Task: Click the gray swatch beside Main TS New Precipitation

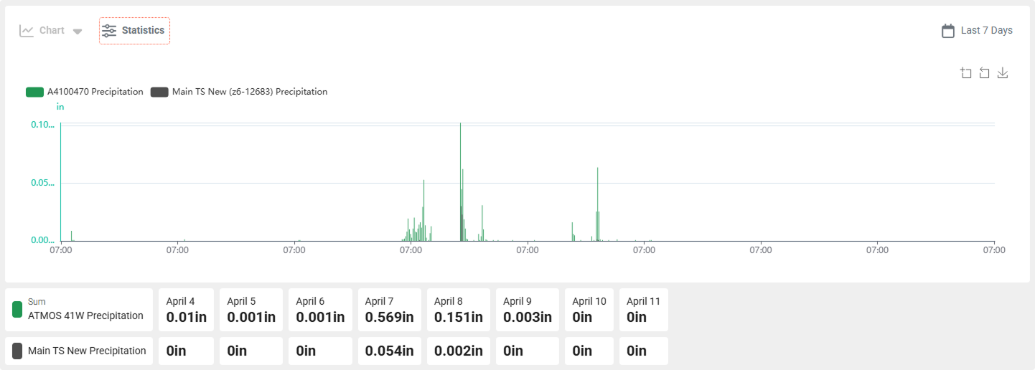Action: click(x=18, y=351)
